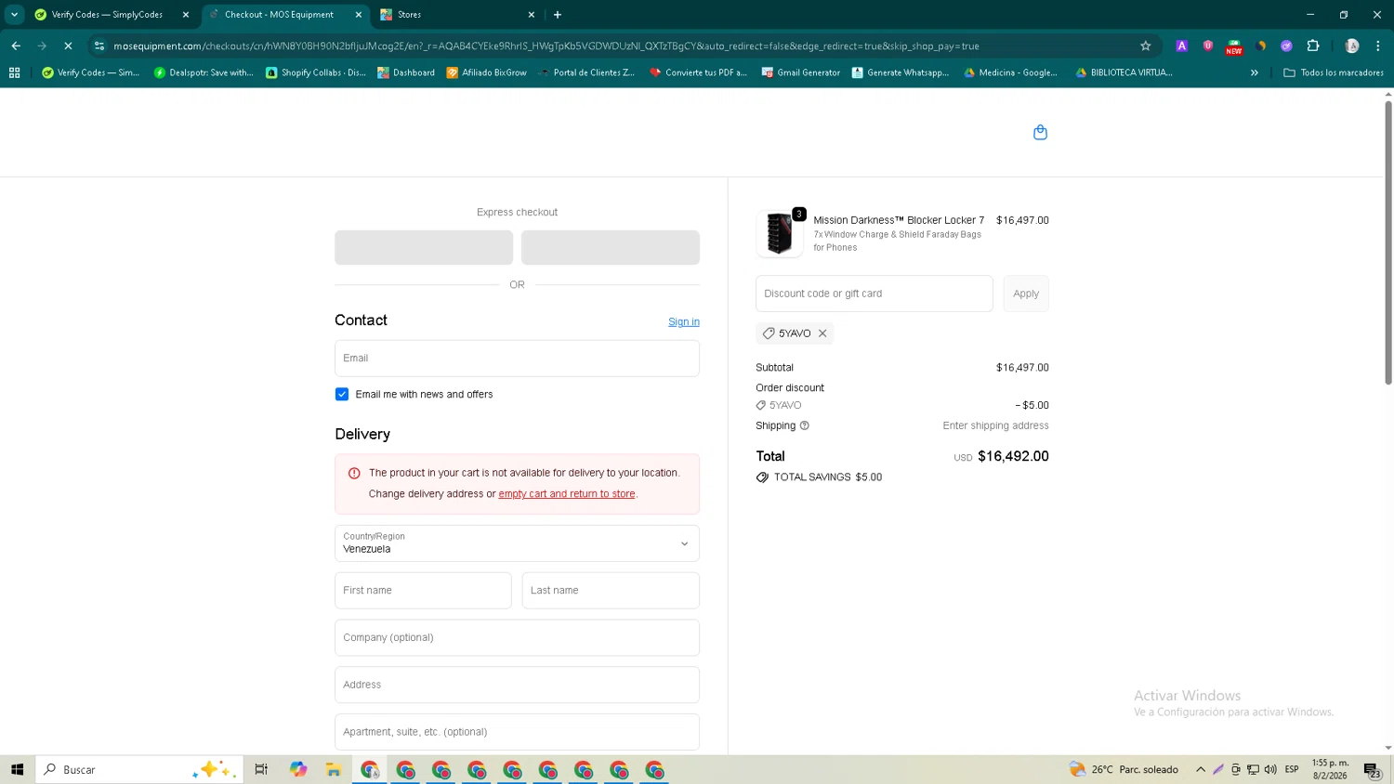
Task: Click the Mission Darkness product thumbnail
Action: (x=780, y=233)
